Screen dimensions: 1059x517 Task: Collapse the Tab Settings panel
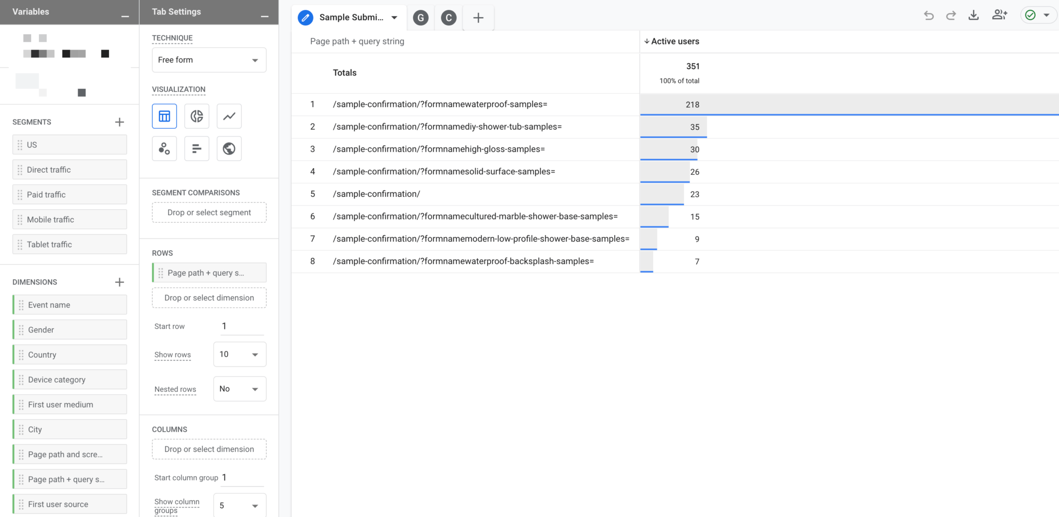[265, 17]
